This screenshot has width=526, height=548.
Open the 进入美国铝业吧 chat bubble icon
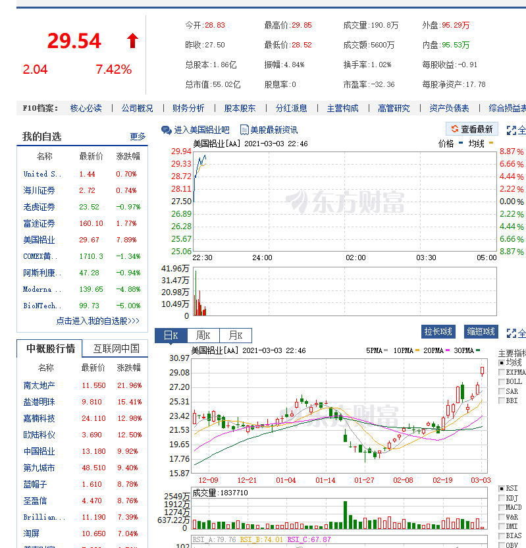coord(167,130)
